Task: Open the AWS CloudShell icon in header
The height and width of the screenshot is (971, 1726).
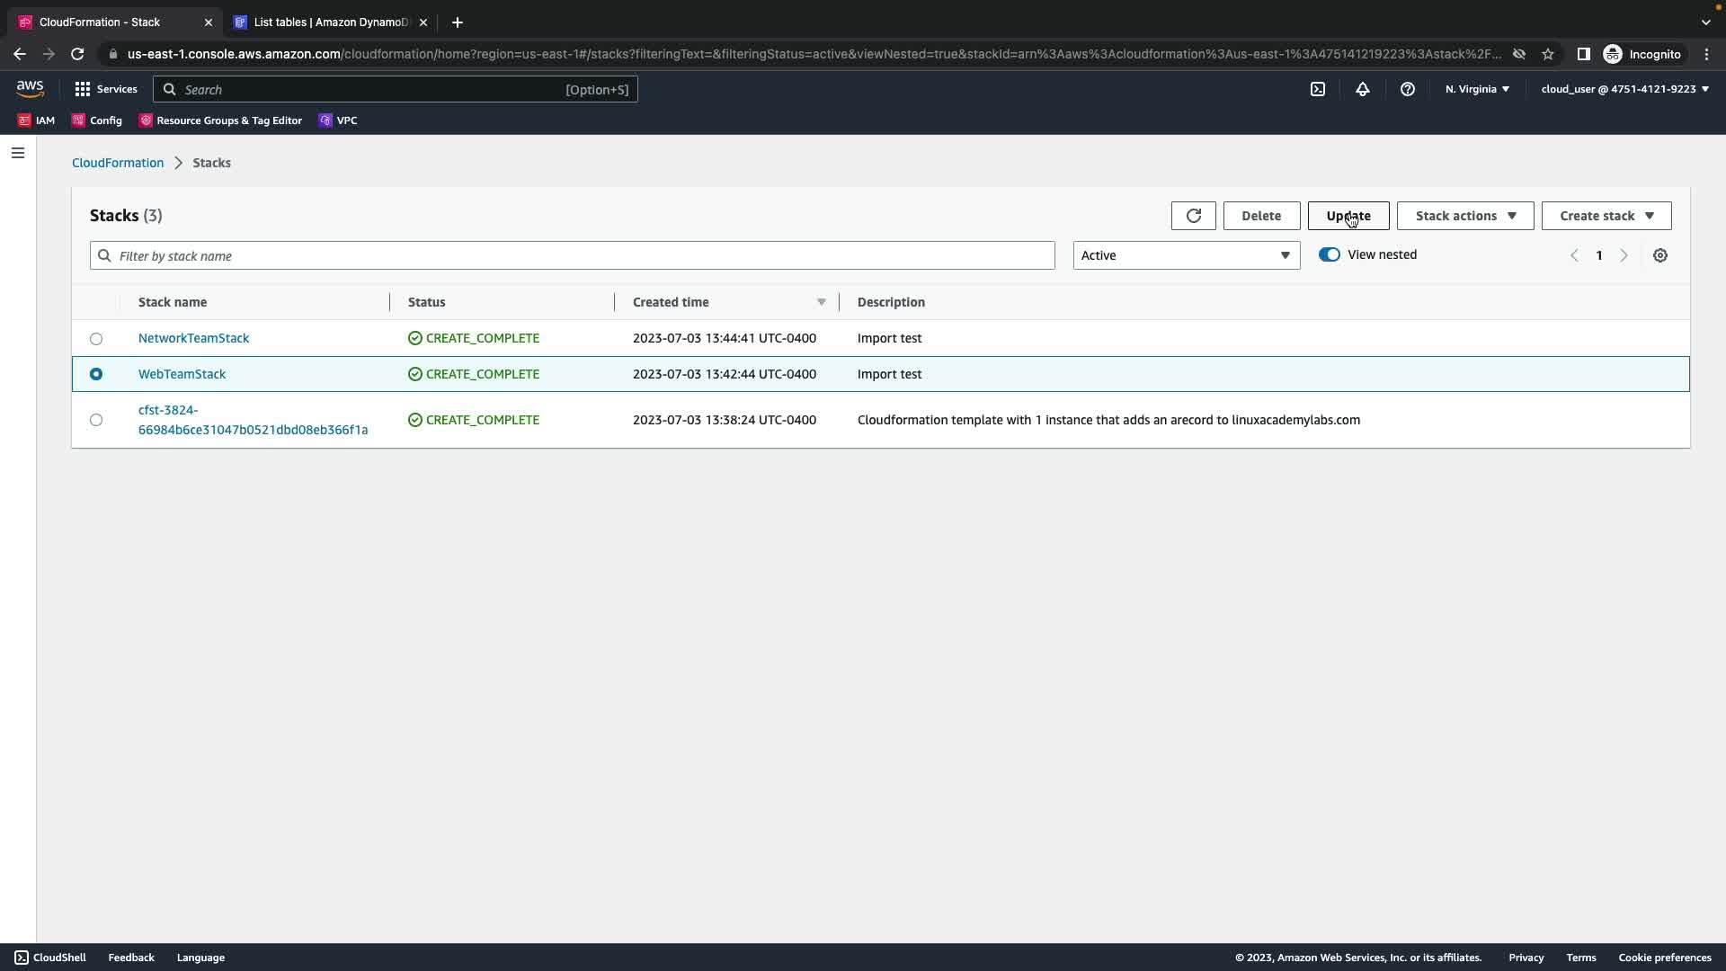Action: pos(1317,89)
